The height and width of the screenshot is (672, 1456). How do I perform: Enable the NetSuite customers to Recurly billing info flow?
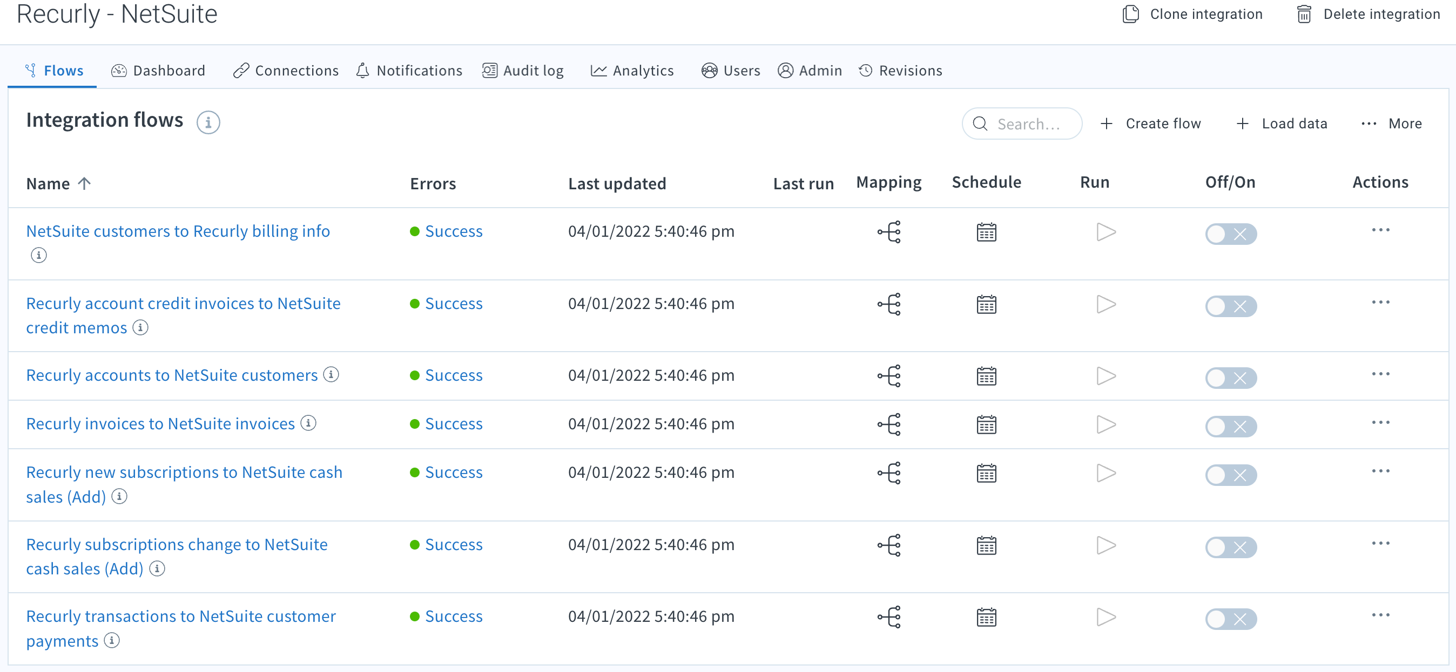coord(1230,234)
